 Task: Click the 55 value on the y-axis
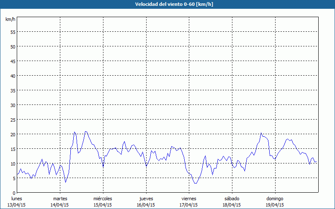tap(13, 32)
